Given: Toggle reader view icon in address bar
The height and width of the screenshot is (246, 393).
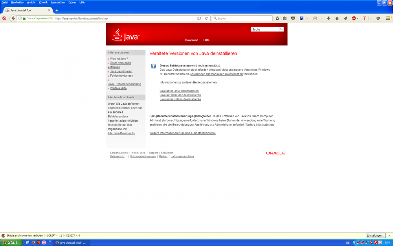Looking at the screenshot, I should 199,18.
